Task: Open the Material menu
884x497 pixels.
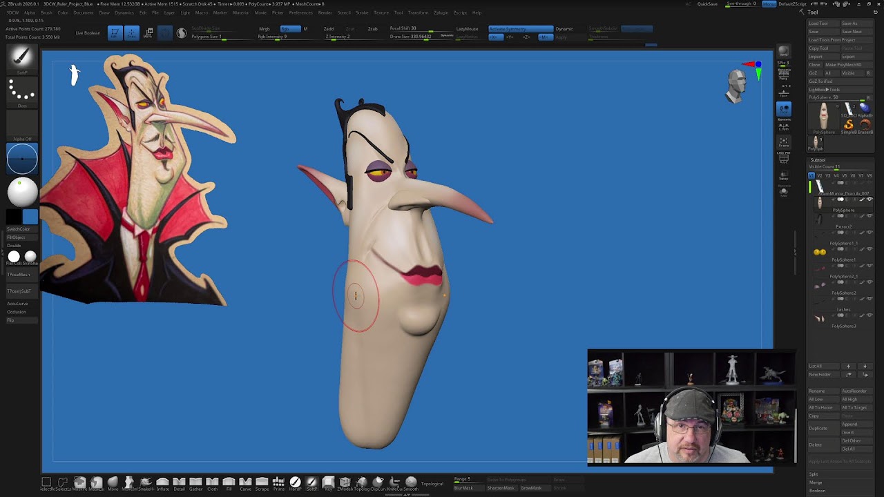Action: pos(241,12)
